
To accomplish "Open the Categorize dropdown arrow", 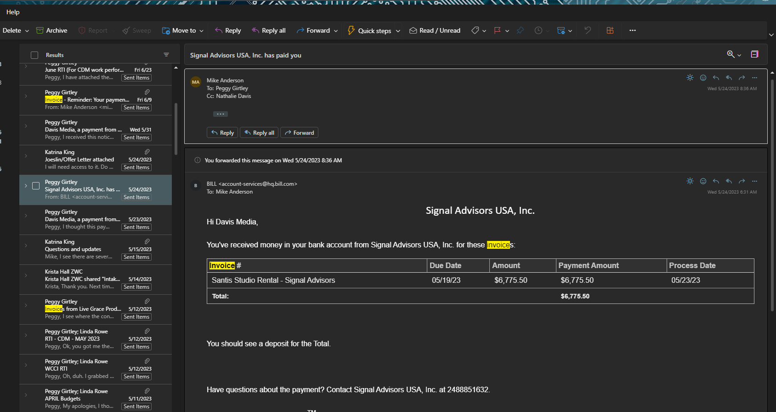I will [484, 31].
